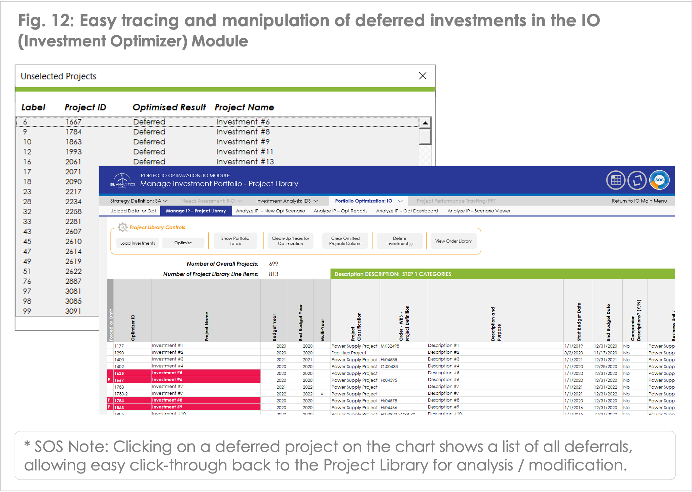Image resolution: width=692 pixels, height=492 pixels.
Task: Click the Optimize button
Action: point(183,243)
